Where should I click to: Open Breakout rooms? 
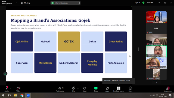click(x=119, y=89)
